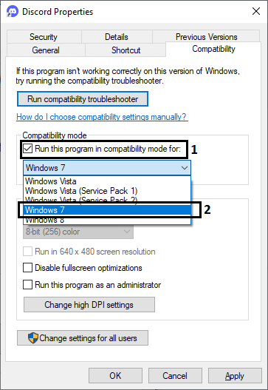Select Windows 7 from the dropdown list
Image resolution: width=268 pixels, height=390 pixels.
pyautogui.click(x=108, y=210)
